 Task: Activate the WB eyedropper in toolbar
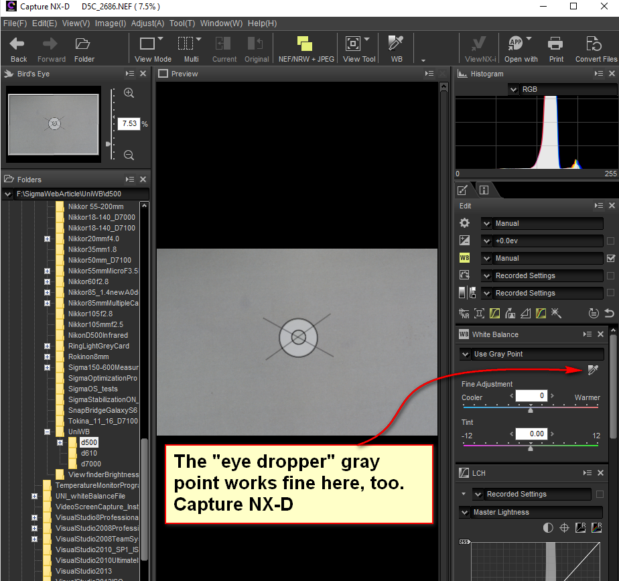click(x=395, y=44)
